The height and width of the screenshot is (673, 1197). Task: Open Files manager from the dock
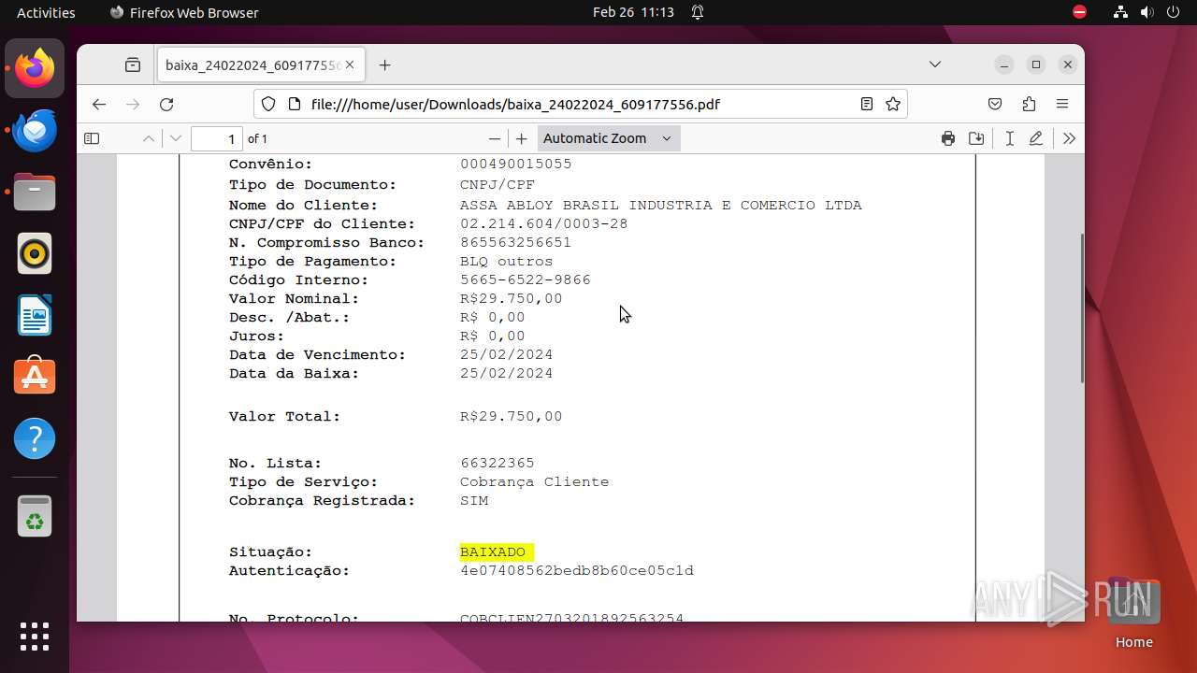(x=35, y=192)
